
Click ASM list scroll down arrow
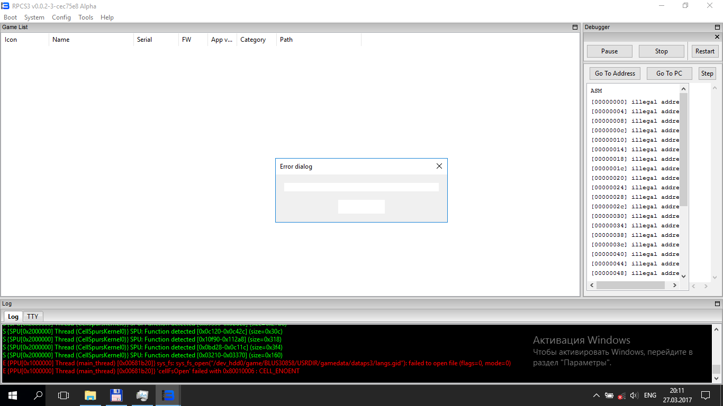click(683, 276)
